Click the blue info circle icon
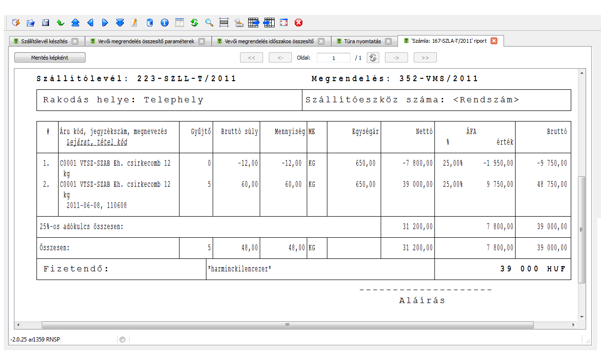 165,23
